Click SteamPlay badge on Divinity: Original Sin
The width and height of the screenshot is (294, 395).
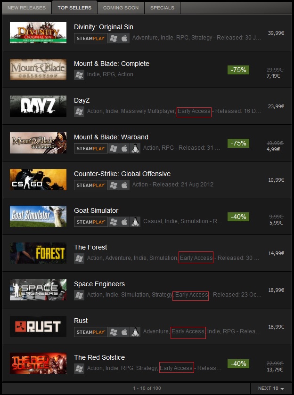[x=91, y=38]
